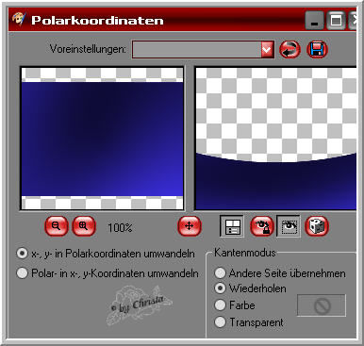Toggle the show previews layout icon
Viewport: 364px width, 346px height.
pos(232,226)
